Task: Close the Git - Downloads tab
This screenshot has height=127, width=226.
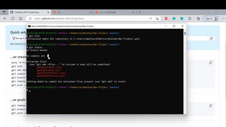Action: click(133, 12)
